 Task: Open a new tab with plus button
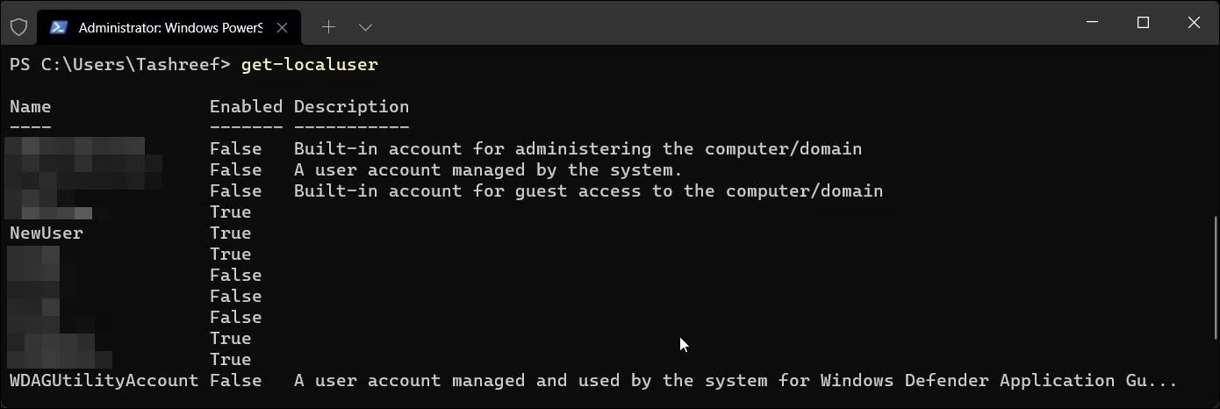[328, 27]
